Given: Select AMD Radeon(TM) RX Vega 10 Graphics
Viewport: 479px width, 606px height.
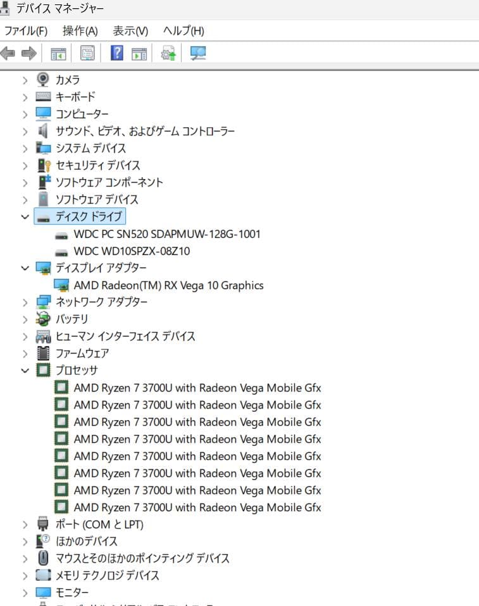Looking at the screenshot, I should [168, 285].
